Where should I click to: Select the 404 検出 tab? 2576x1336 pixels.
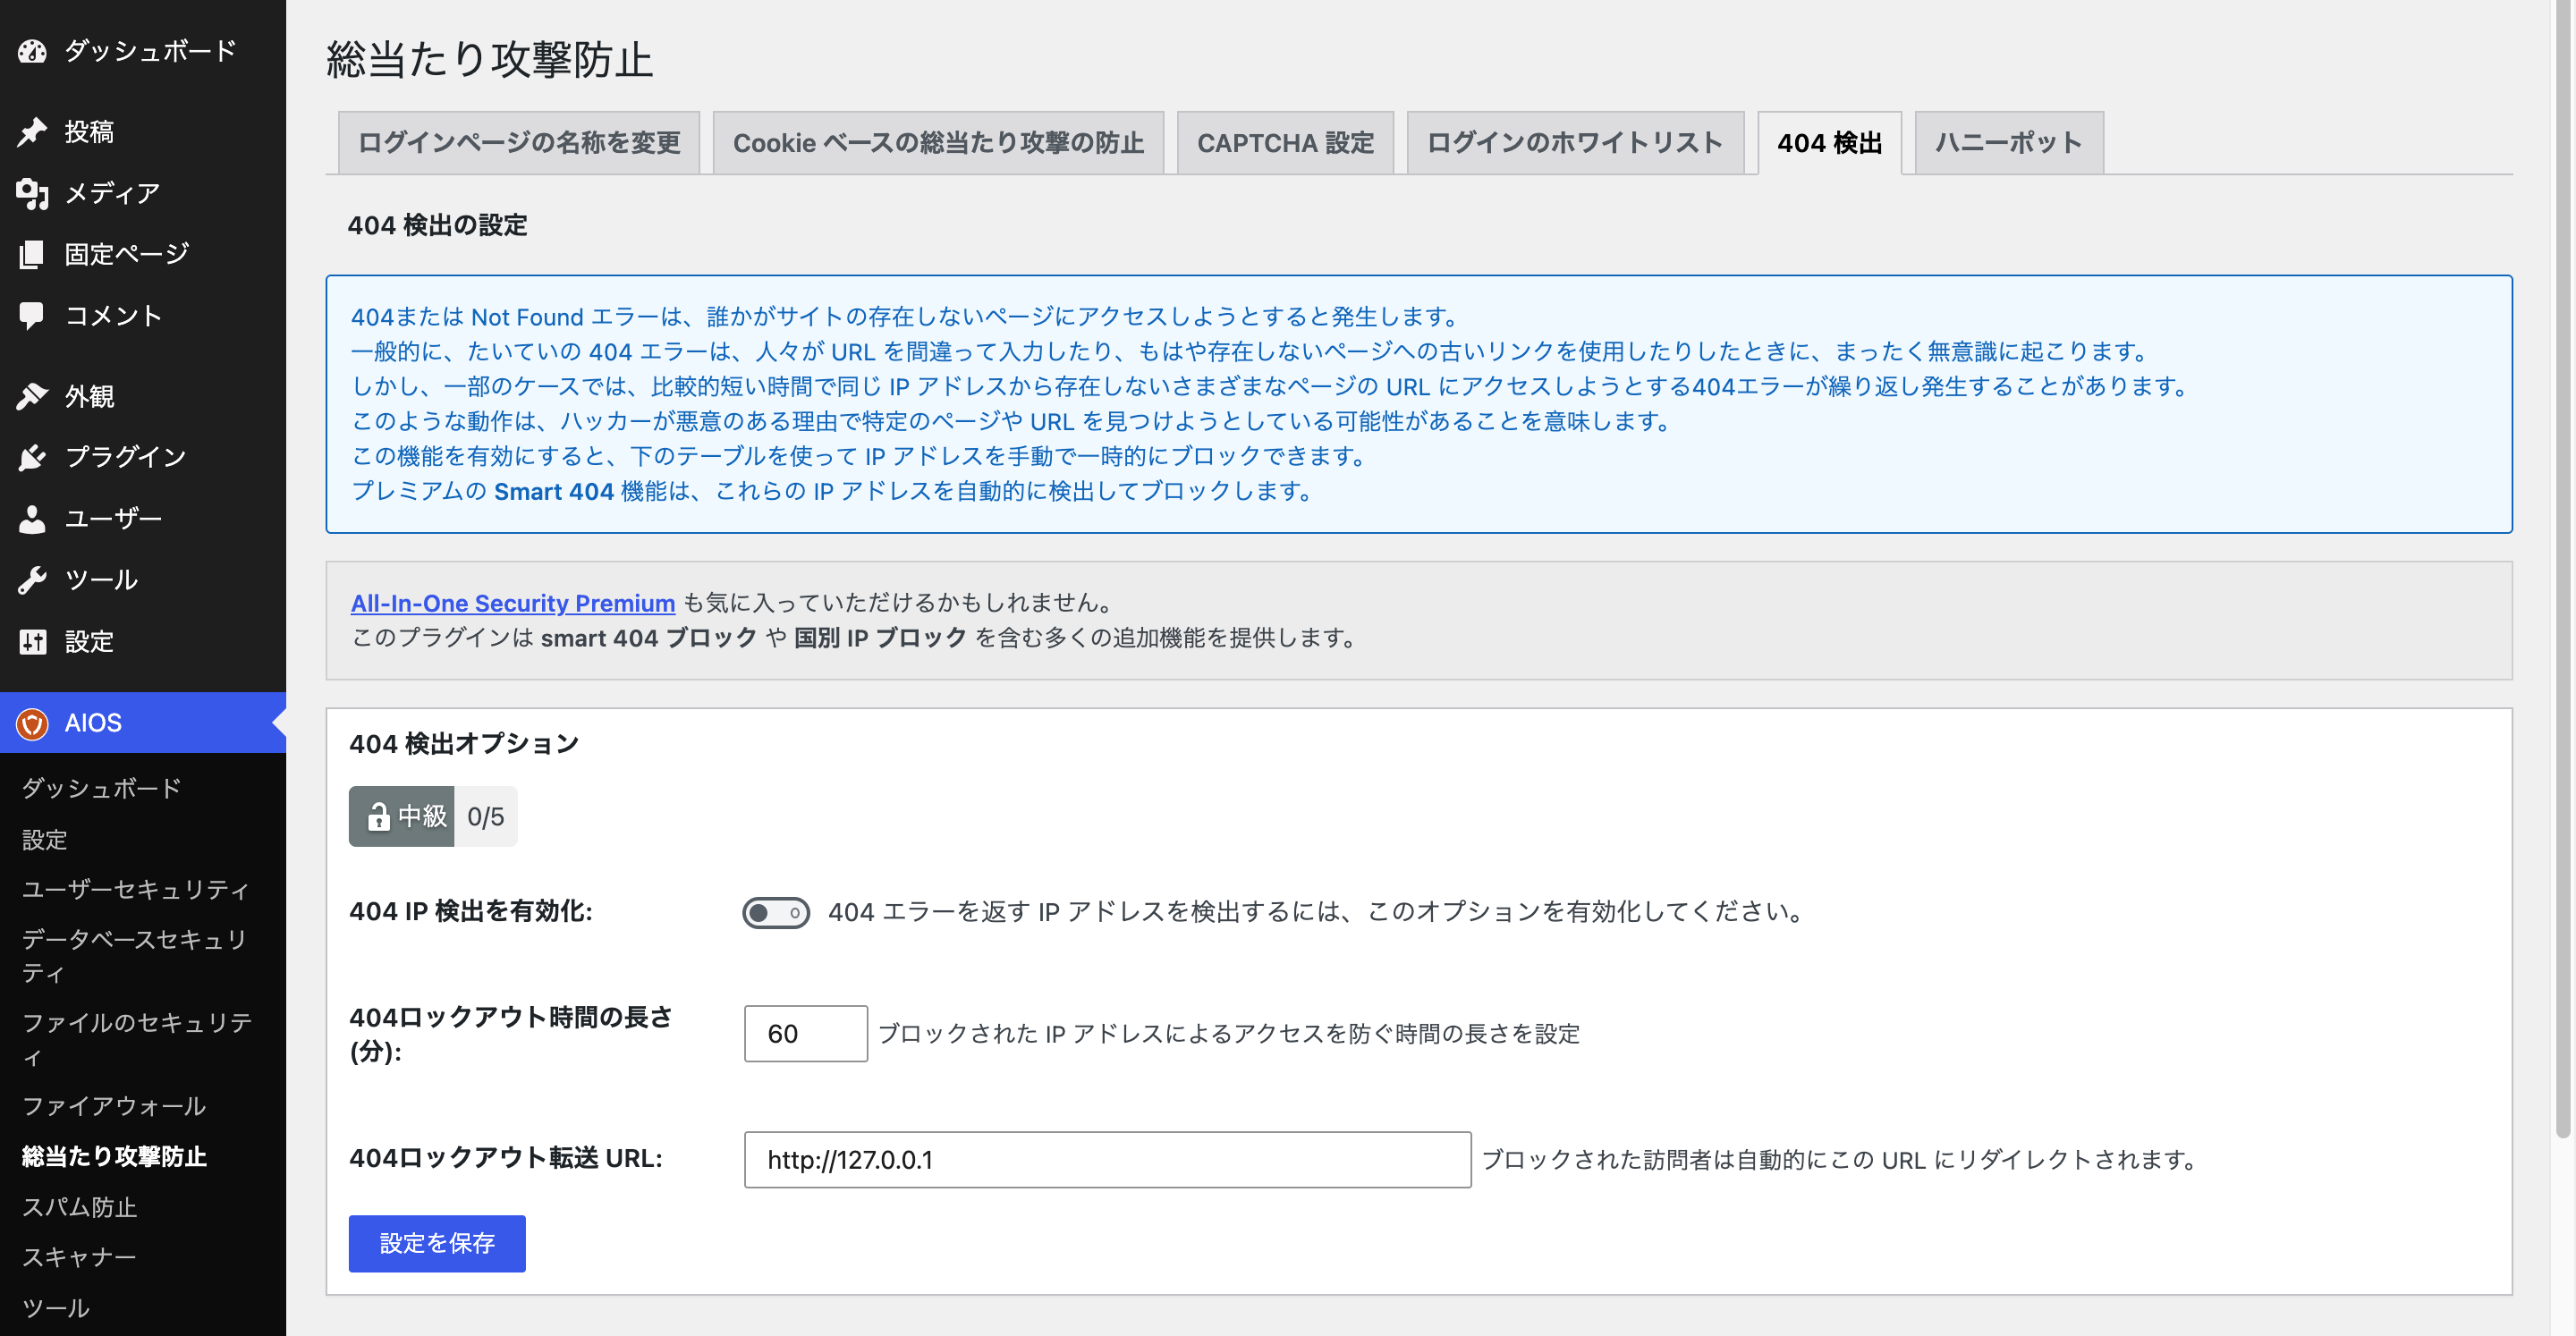pyautogui.click(x=1829, y=143)
